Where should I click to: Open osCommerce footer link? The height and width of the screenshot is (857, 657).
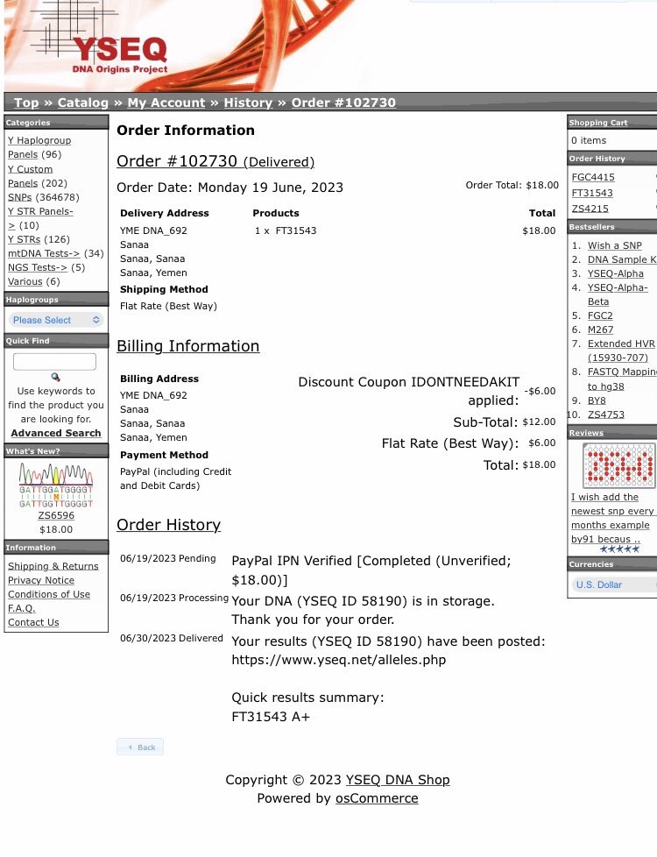click(x=377, y=798)
